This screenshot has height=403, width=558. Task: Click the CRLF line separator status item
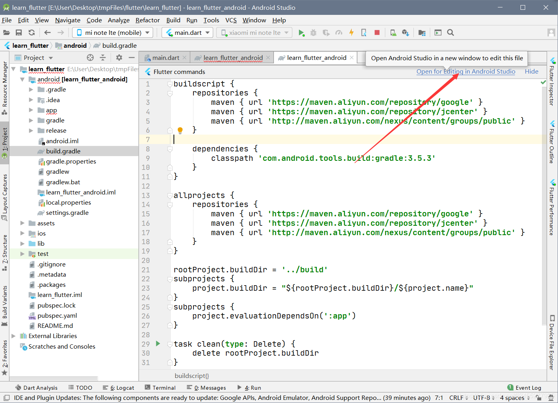[458, 398]
